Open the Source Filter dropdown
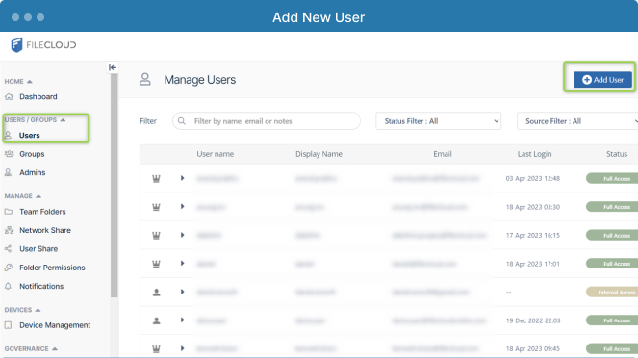 click(x=577, y=121)
